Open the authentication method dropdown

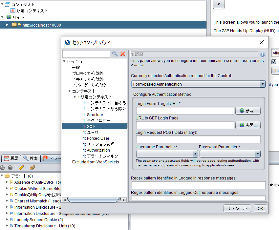(263, 84)
